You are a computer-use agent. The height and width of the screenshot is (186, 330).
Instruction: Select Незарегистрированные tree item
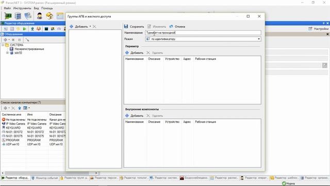[29, 49]
